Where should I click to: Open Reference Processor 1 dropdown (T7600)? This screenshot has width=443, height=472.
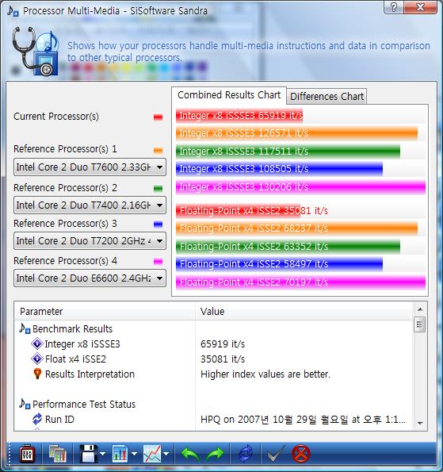(90, 167)
